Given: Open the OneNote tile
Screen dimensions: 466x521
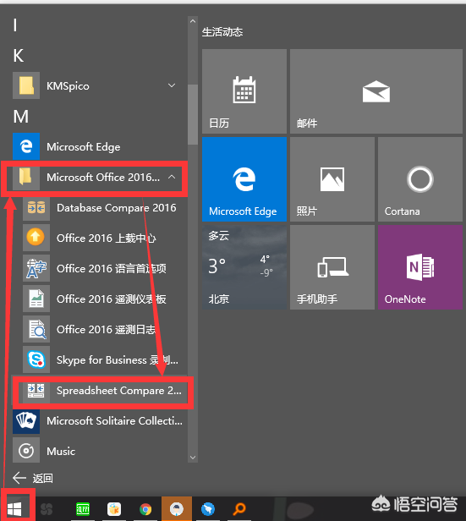Looking at the screenshot, I should (x=420, y=267).
